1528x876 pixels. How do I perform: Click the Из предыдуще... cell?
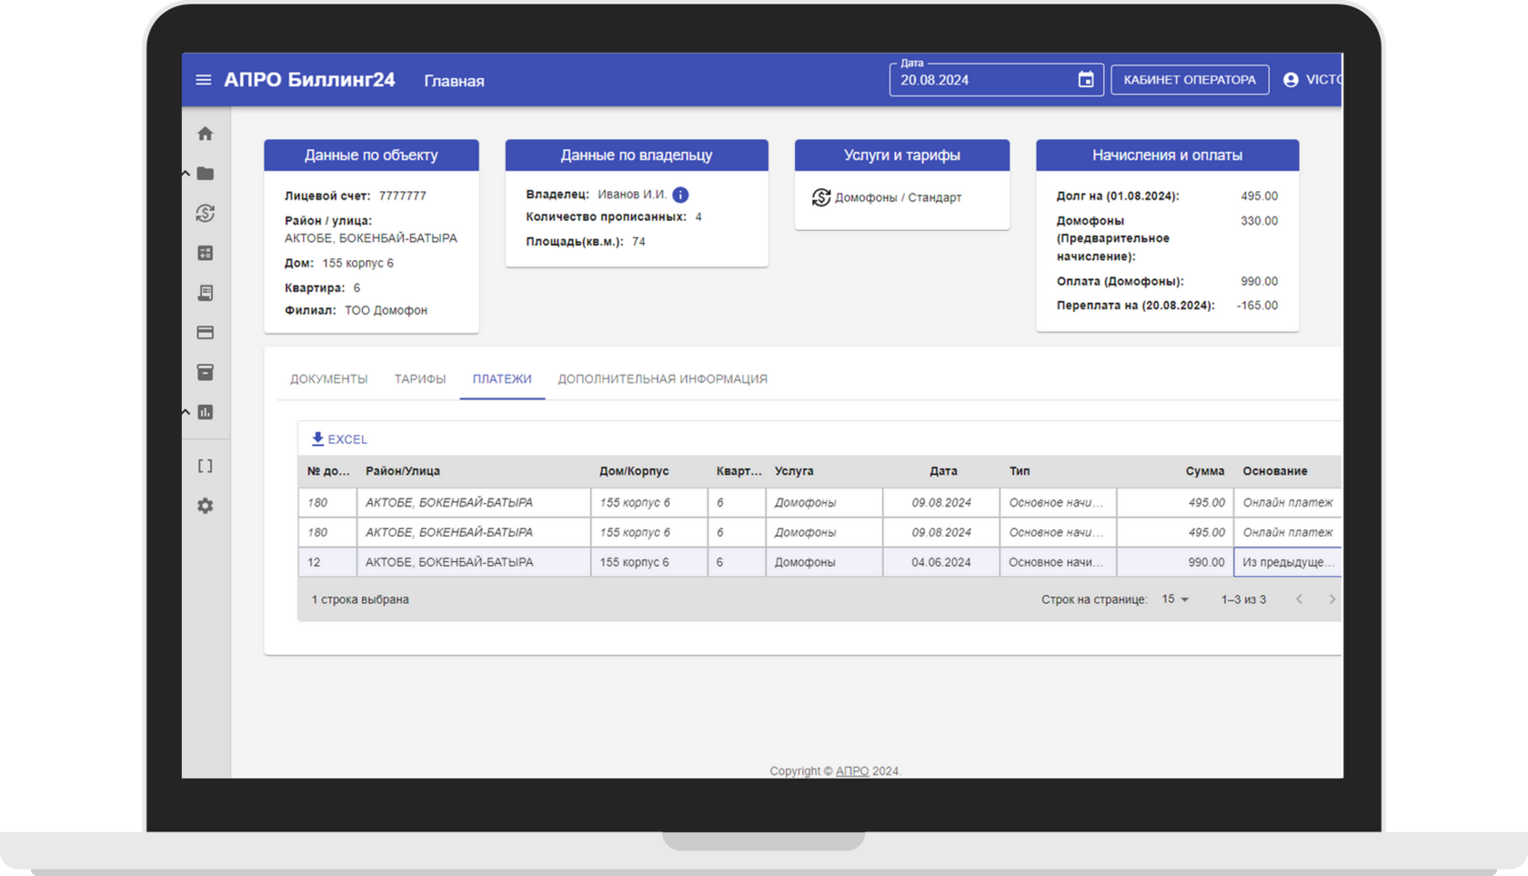tap(1288, 562)
